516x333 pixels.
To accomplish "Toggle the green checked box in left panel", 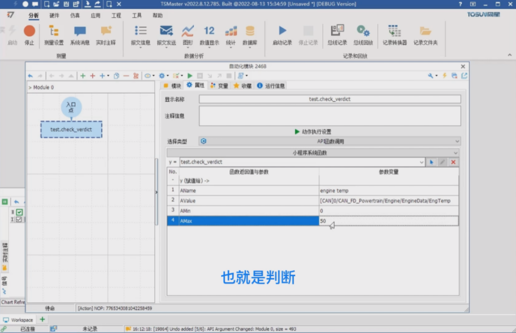I will pos(20,212).
